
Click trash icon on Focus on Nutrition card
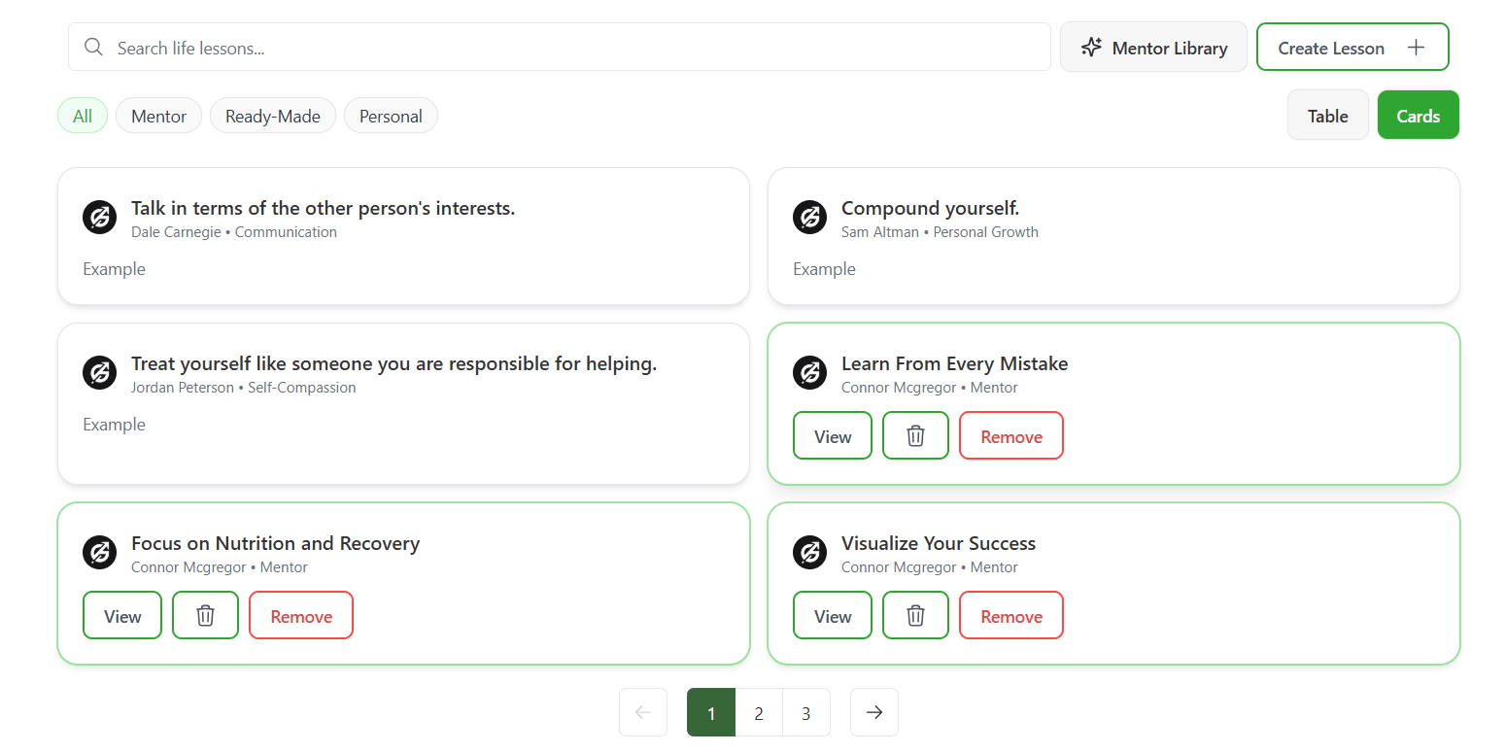pos(205,616)
